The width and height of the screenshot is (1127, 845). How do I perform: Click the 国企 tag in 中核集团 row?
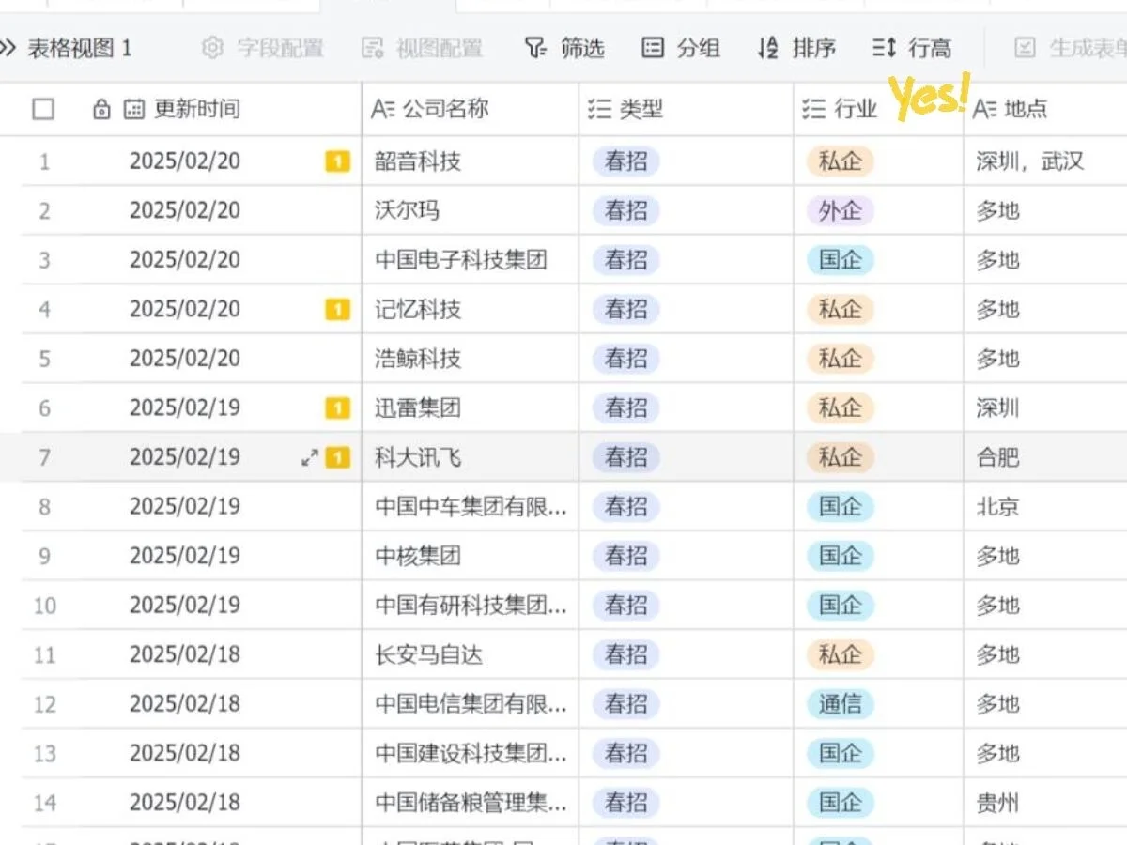pos(840,556)
